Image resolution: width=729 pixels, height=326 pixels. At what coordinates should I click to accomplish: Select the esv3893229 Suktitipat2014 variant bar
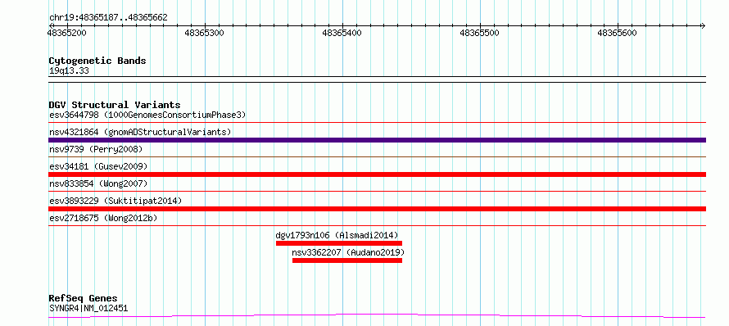[377, 209]
